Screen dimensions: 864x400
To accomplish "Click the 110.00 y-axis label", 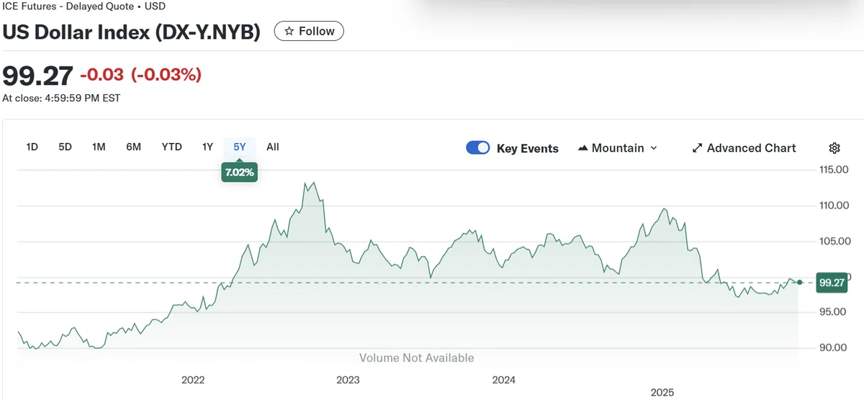I will pos(834,205).
